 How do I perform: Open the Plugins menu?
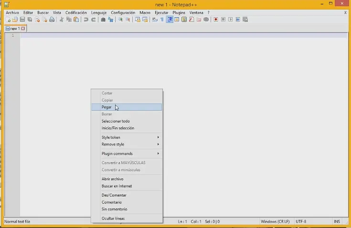[x=179, y=13]
